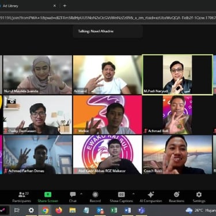Screen dimensions: 216x216
Task: Open AI Companion
Action: (x=151, y=197)
